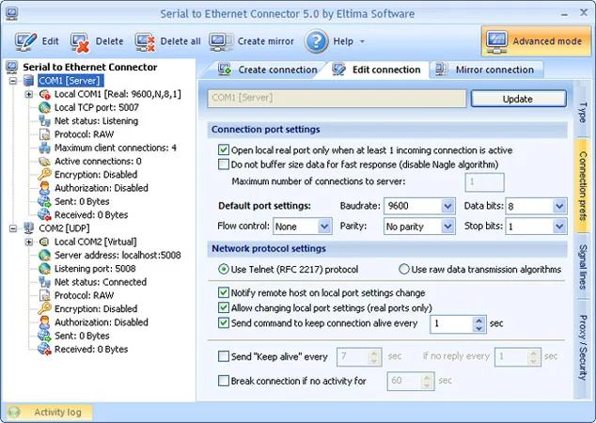Expand the Local COM2 [Virtual] node

29,242
